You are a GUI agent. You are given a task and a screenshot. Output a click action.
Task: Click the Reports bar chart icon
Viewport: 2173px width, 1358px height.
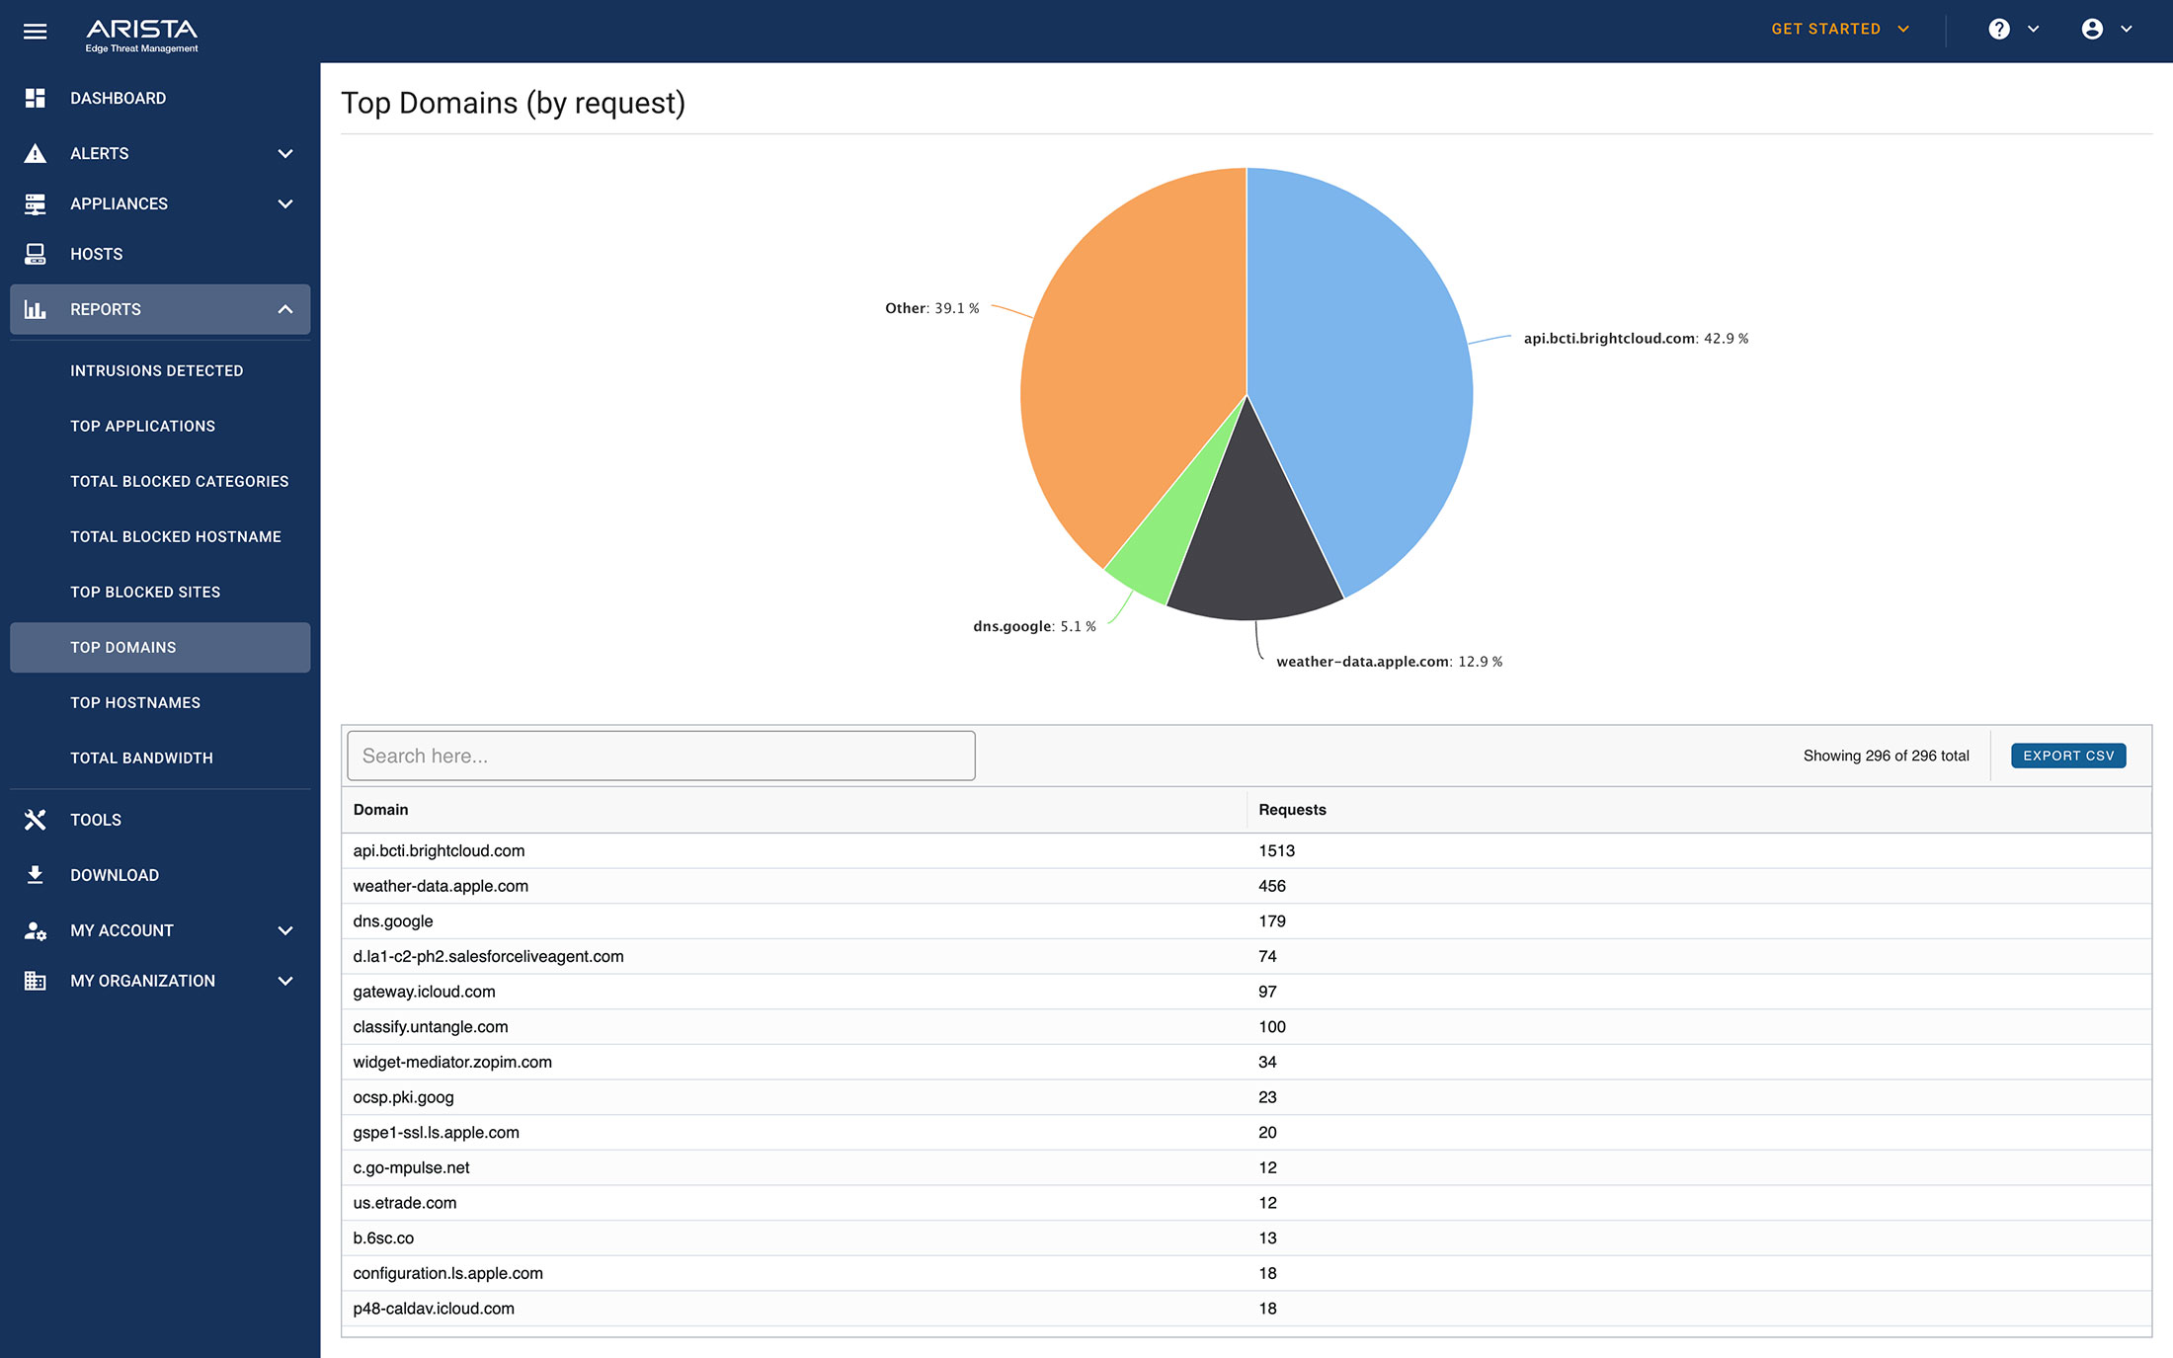click(x=35, y=309)
